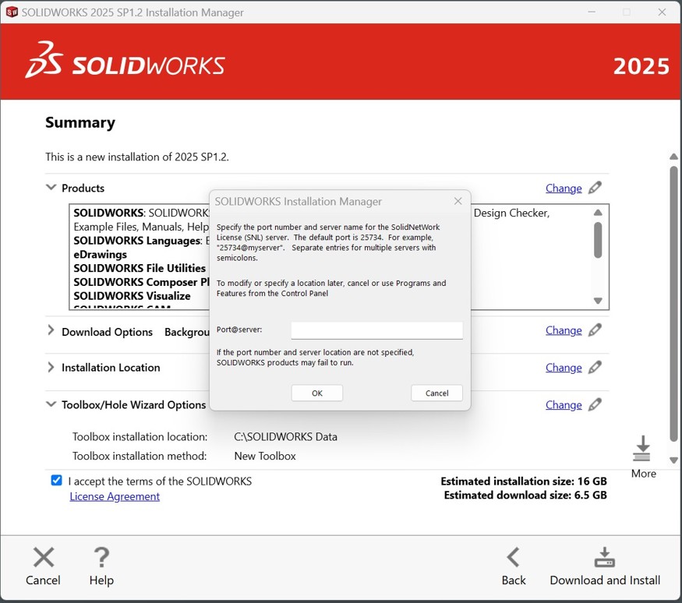Click the pencil icon beside Toolbox/Hole Wizard Change
Viewport: 682px width, 603px height.
click(x=595, y=405)
